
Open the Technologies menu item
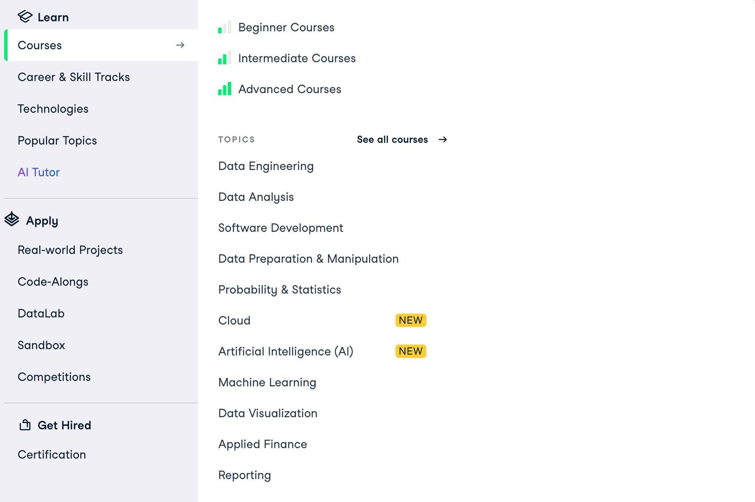click(53, 109)
